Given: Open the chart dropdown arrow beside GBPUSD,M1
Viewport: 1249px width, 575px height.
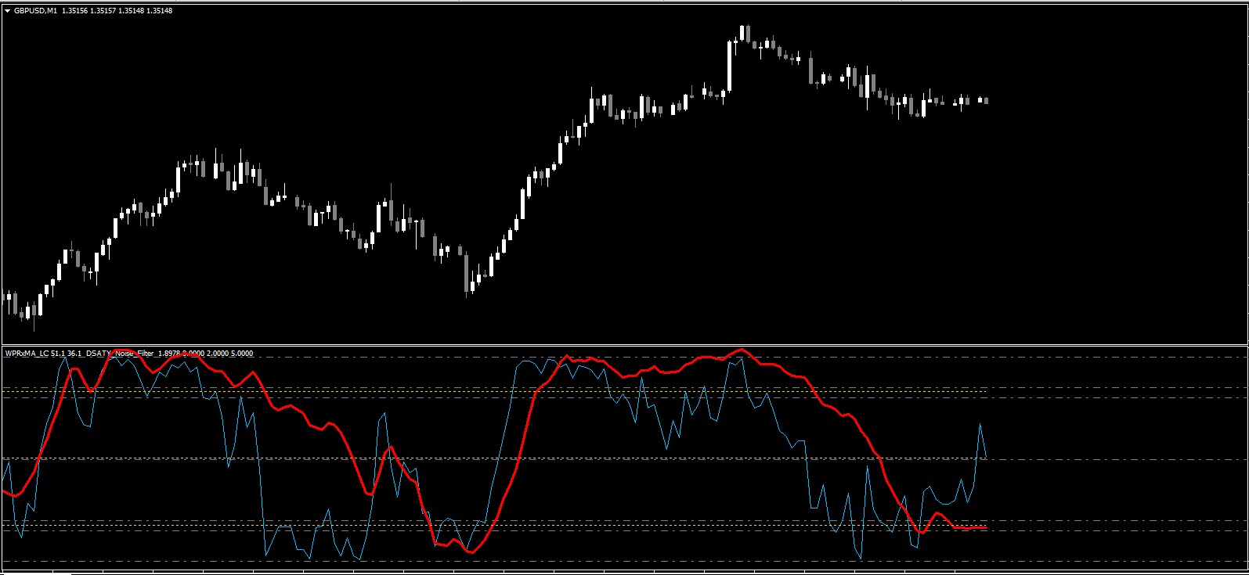Looking at the screenshot, I should pos(8,11).
